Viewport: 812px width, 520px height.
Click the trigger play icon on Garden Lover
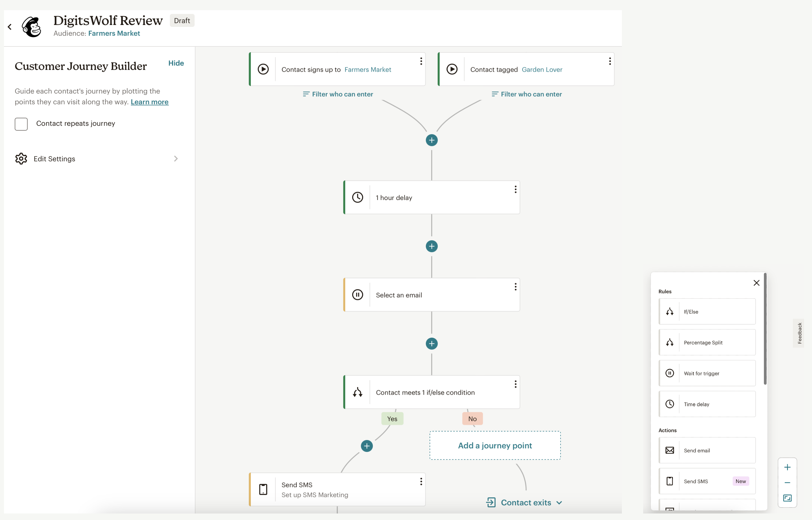(452, 69)
